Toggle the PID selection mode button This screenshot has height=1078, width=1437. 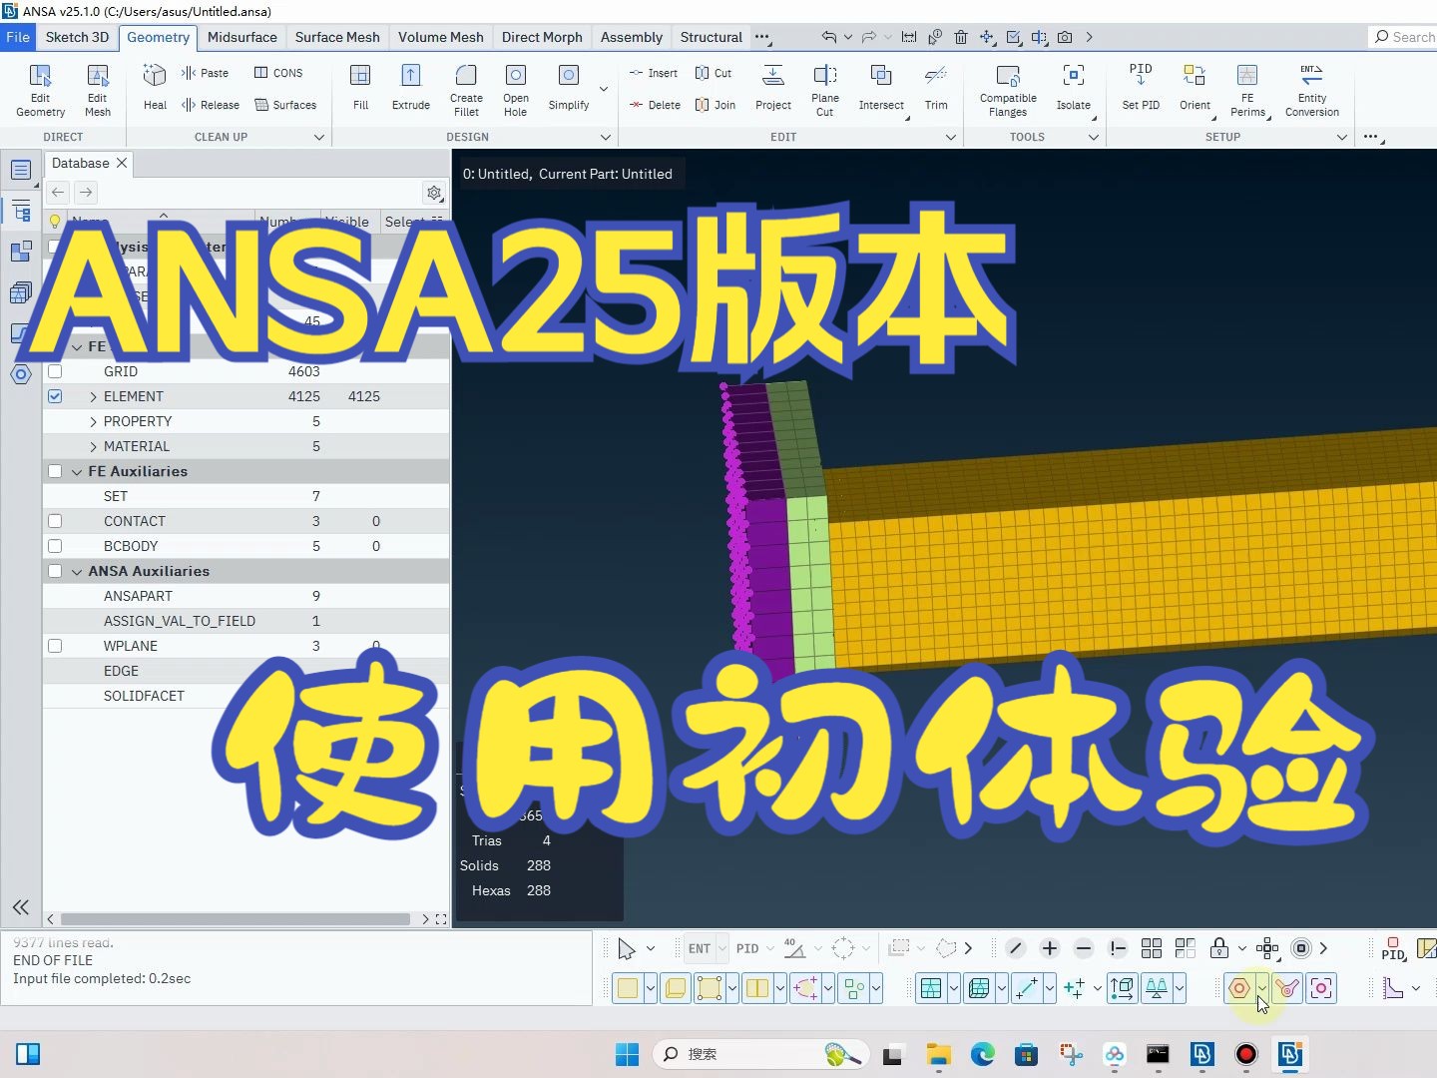coord(747,948)
